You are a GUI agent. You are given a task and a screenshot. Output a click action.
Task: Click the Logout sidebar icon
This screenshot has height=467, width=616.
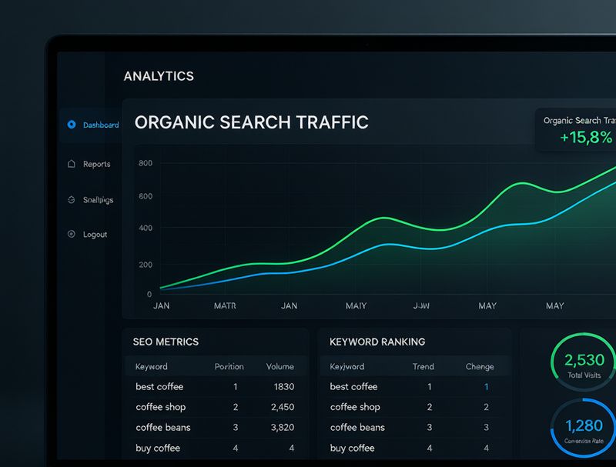pyautogui.click(x=71, y=234)
